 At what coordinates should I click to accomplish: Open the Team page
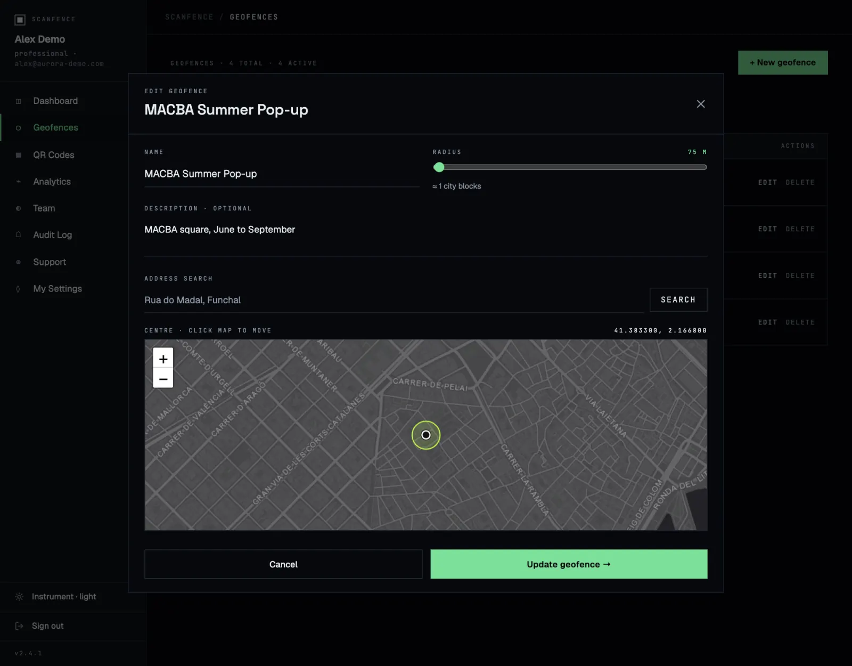click(x=44, y=208)
